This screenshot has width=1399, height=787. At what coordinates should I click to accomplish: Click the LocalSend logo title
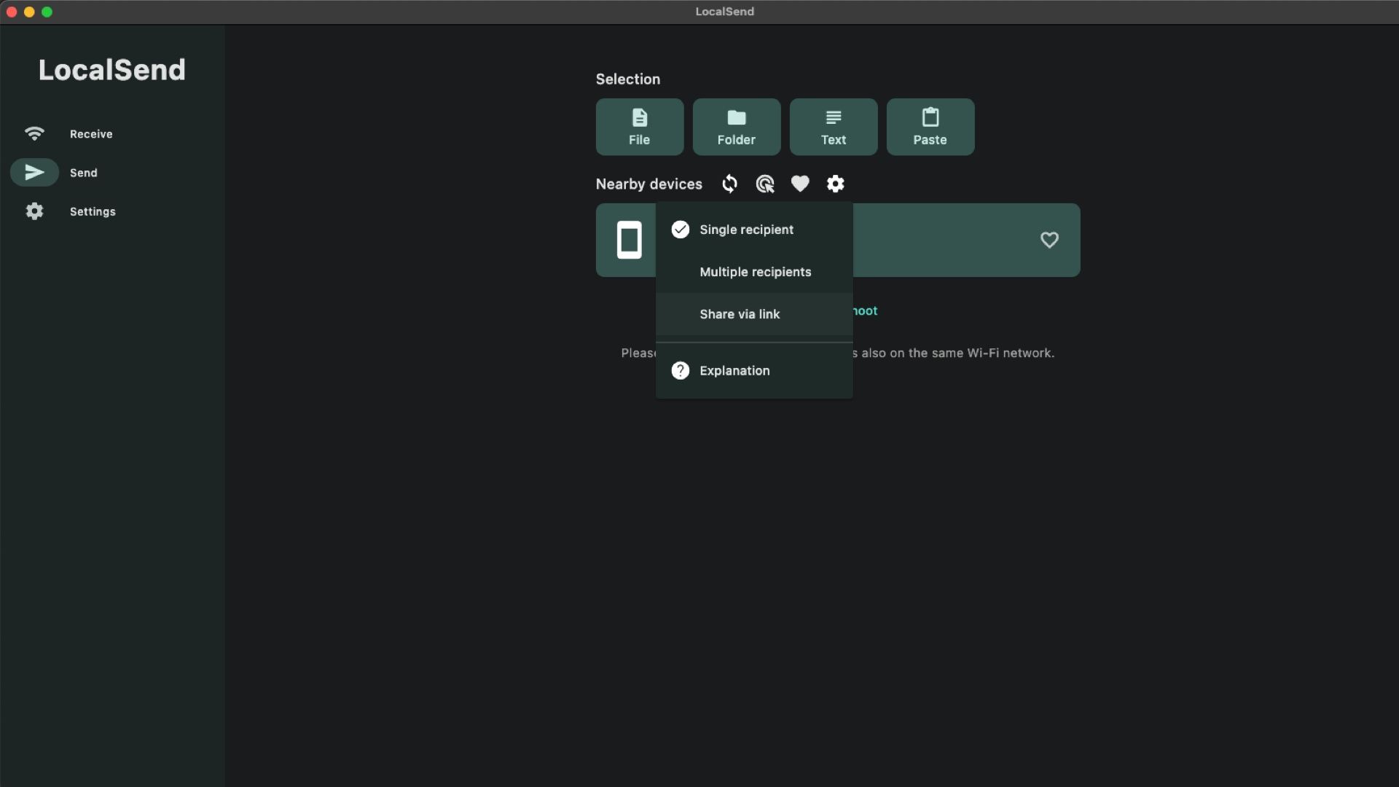tap(112, 70)
